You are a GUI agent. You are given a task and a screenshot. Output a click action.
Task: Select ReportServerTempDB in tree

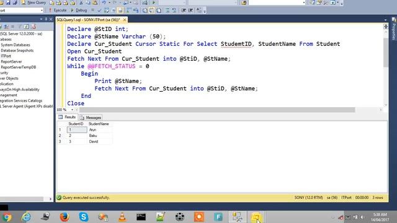18,67
